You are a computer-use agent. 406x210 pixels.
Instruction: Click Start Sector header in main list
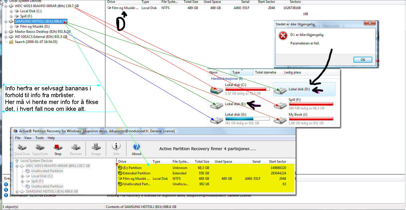pyautogui.click(x=264, y=2)
